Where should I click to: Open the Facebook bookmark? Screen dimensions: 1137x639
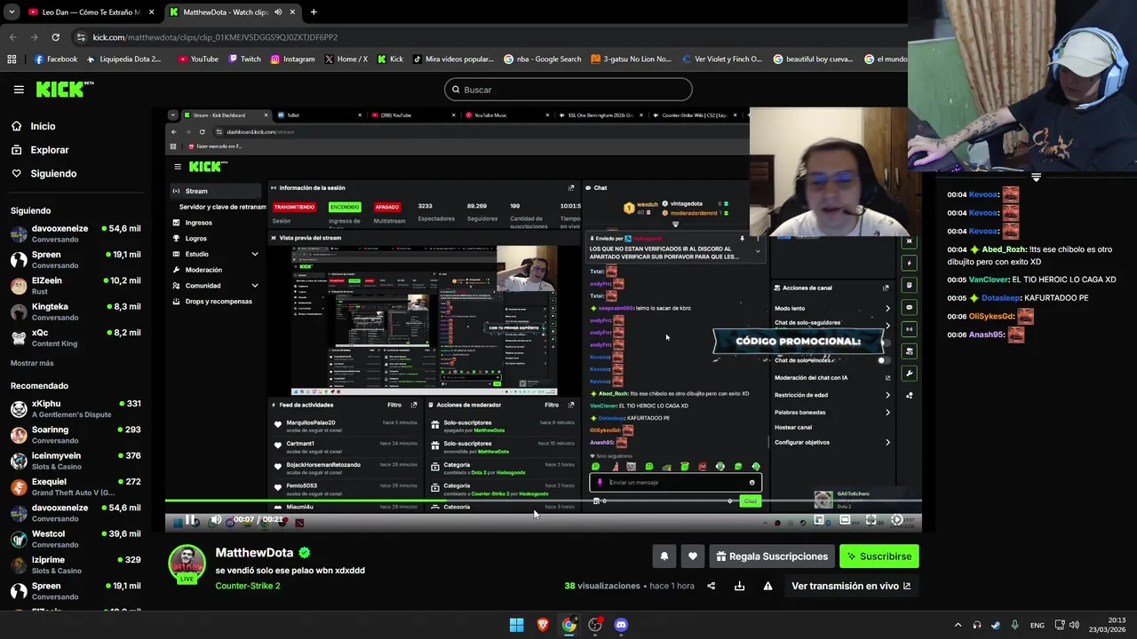56,59
